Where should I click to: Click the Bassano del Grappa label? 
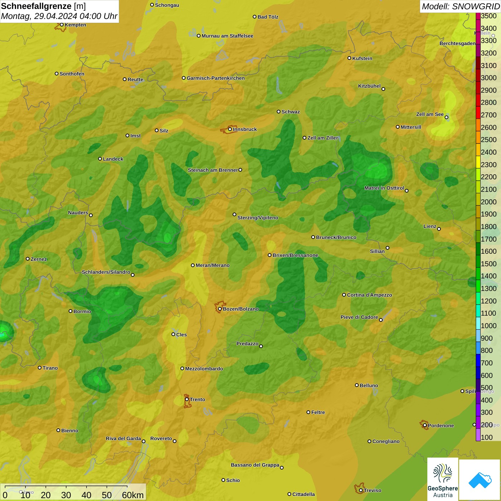pos(255,465)
